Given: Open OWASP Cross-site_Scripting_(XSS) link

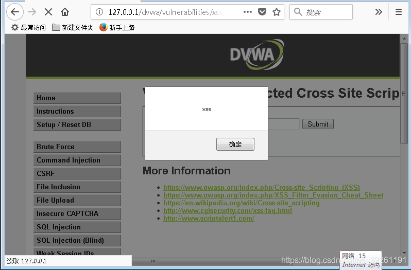Looking at the screenshot, I should (x=261, y=187).
